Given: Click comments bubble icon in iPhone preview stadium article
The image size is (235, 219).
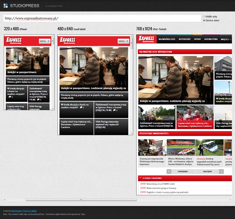Looking at the screenshot, I should [10, 96].
